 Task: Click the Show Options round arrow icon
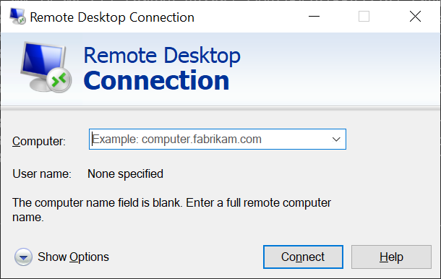click(23, 257)
